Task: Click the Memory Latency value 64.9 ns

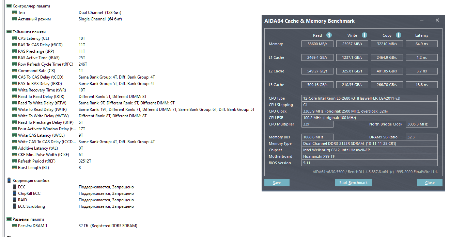Action: click(x=422, y=44)
